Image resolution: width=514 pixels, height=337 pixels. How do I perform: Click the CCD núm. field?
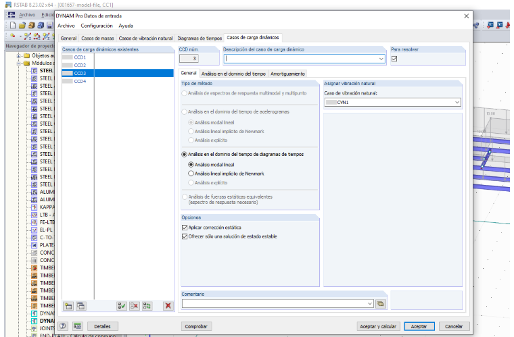coord(189,59)
